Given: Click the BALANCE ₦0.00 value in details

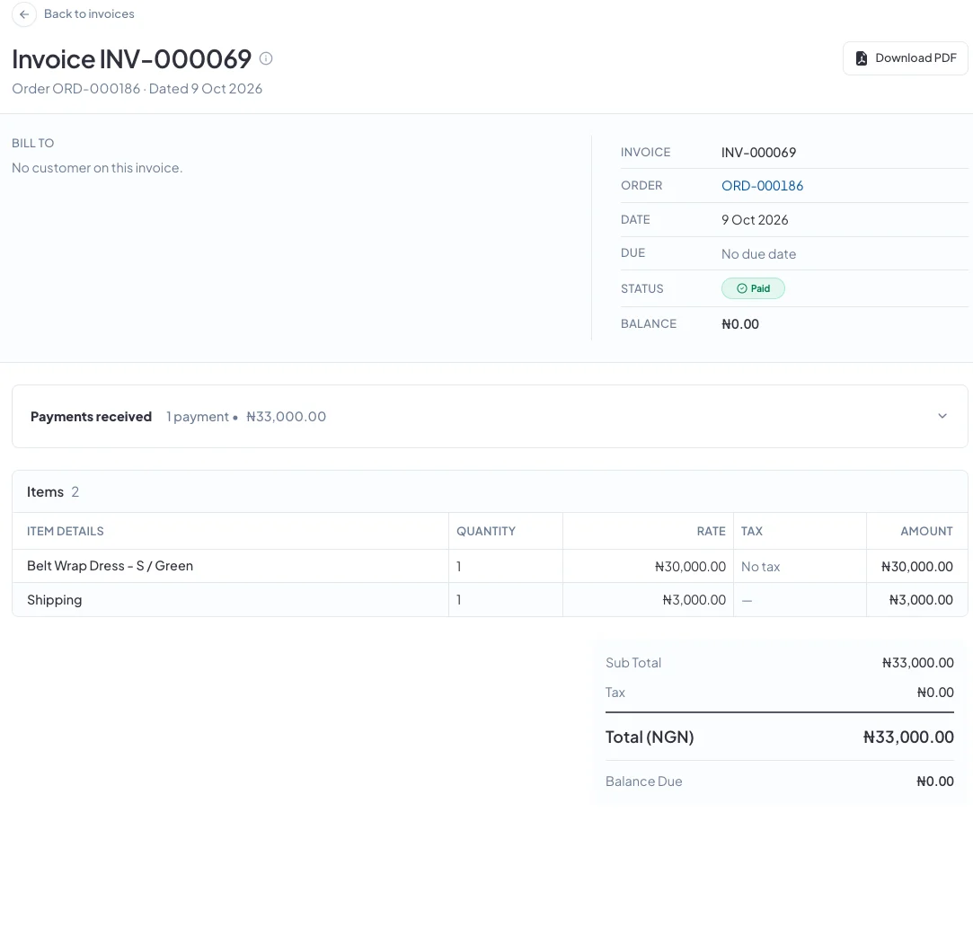Looking at the screenshot, I should tap(739, 324).
